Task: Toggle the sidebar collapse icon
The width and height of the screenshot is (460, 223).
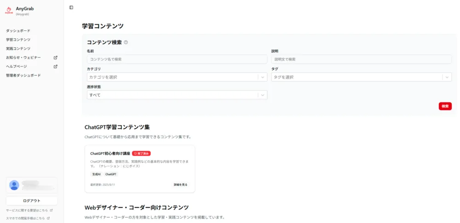Action: tap(71, 8)
